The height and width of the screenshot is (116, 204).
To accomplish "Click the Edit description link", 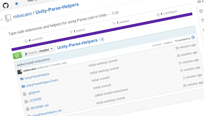I will [x=115, y=13].
